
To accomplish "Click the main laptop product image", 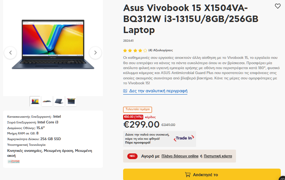I will point(53,44).
